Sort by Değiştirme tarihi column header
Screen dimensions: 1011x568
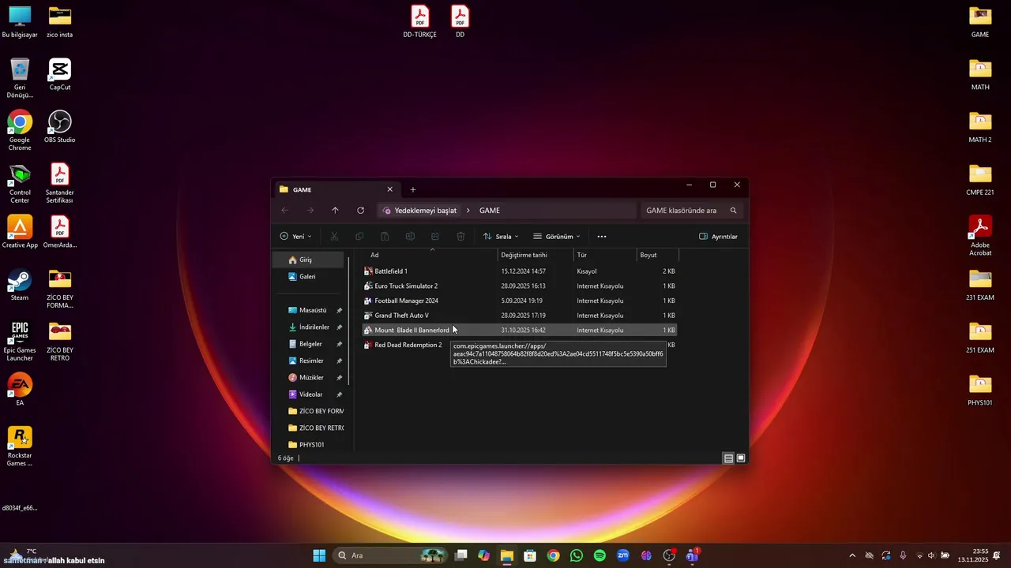pos(536,255)
